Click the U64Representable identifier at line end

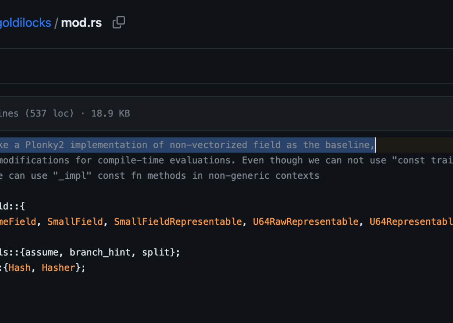point(411,222)
